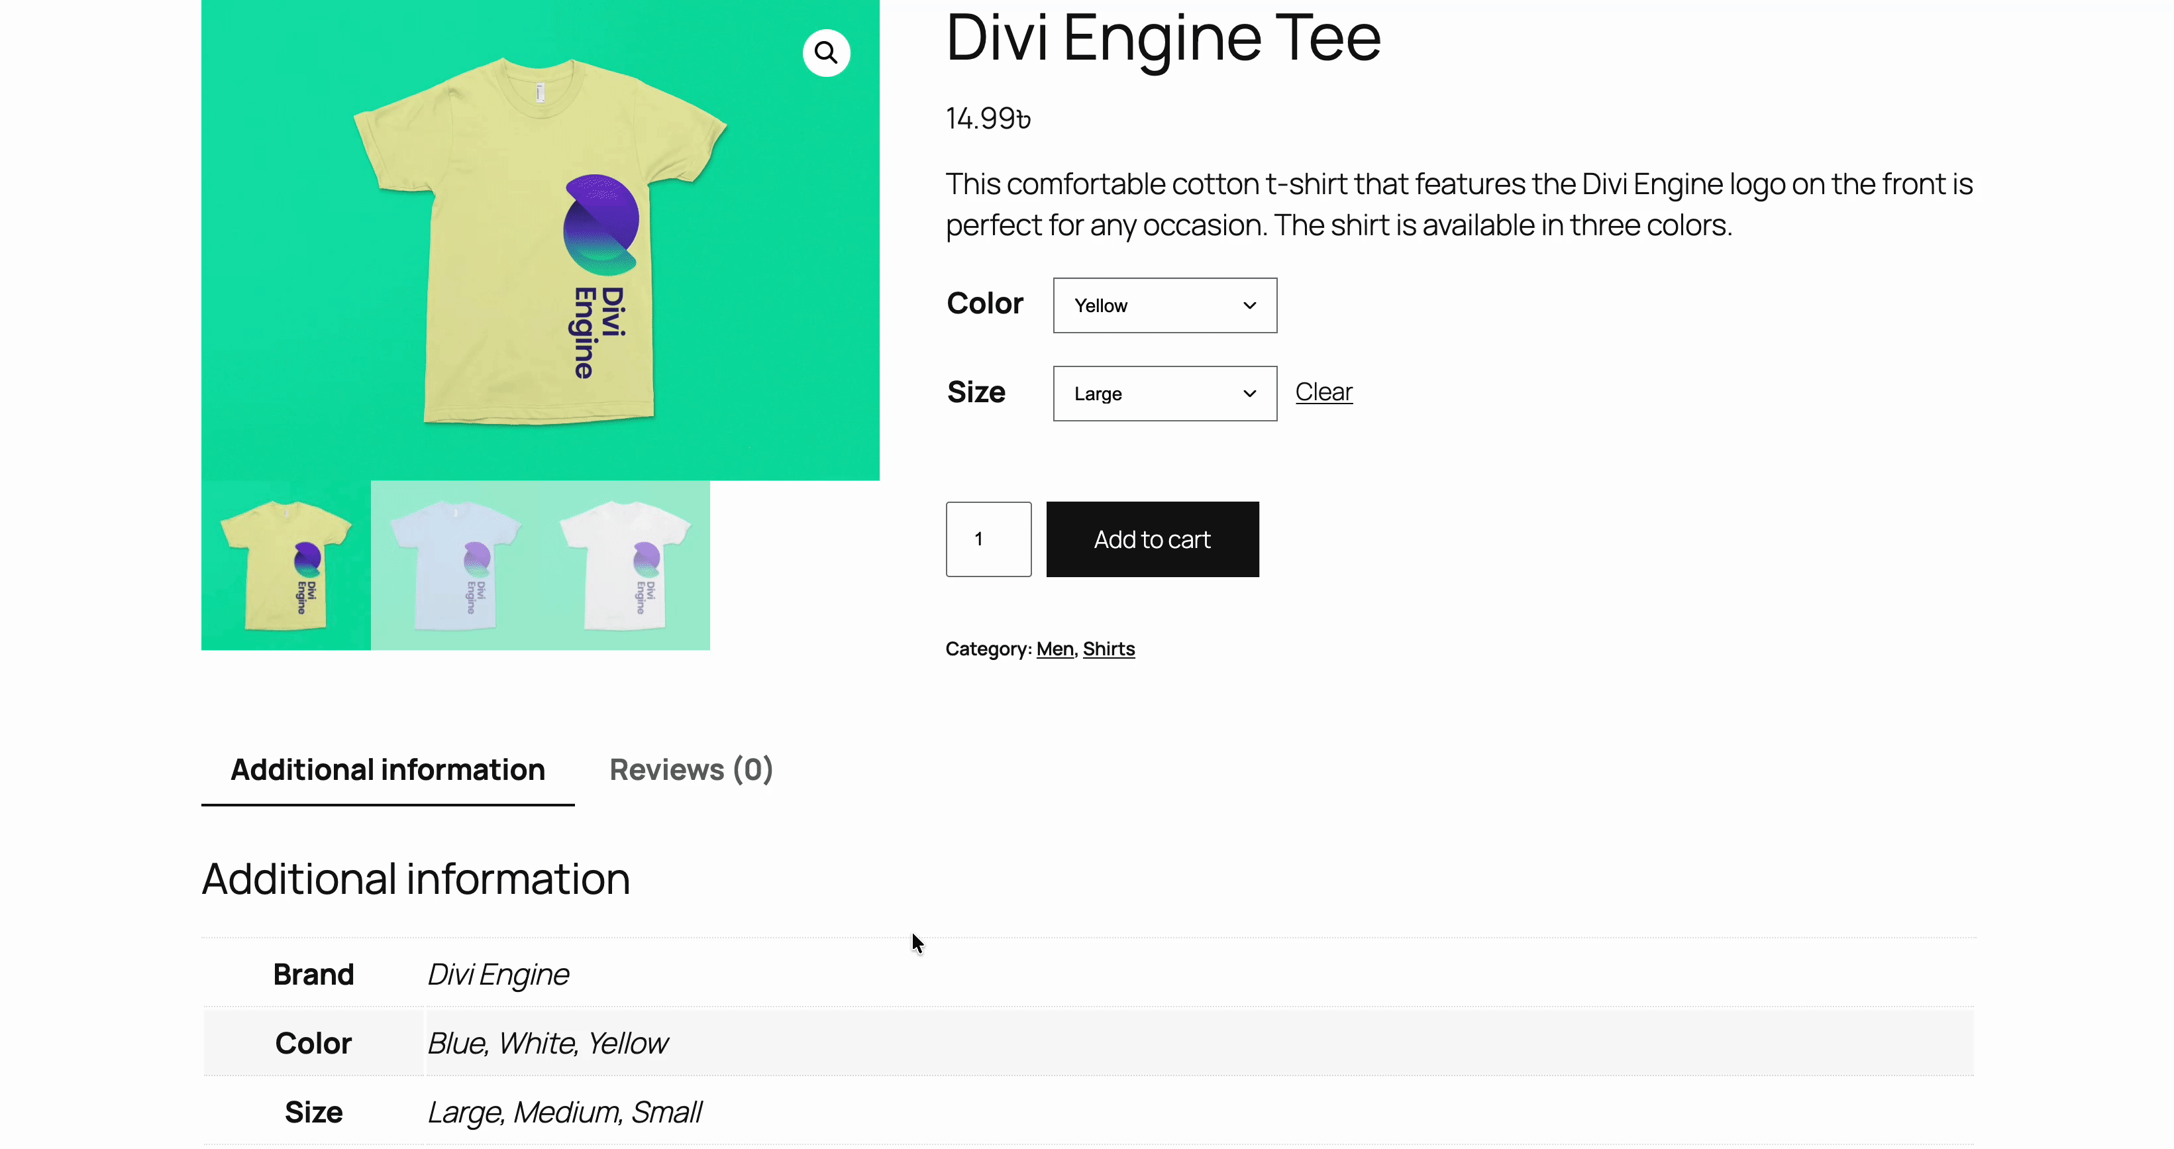Open the Shirts category link
This screenshot has width=2174, height=1149.
(1108, 648)
